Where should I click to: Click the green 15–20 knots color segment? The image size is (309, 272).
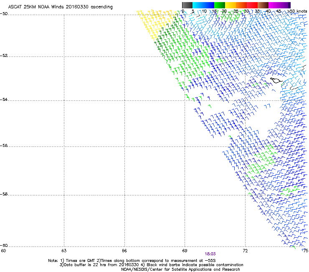[220, 5]
